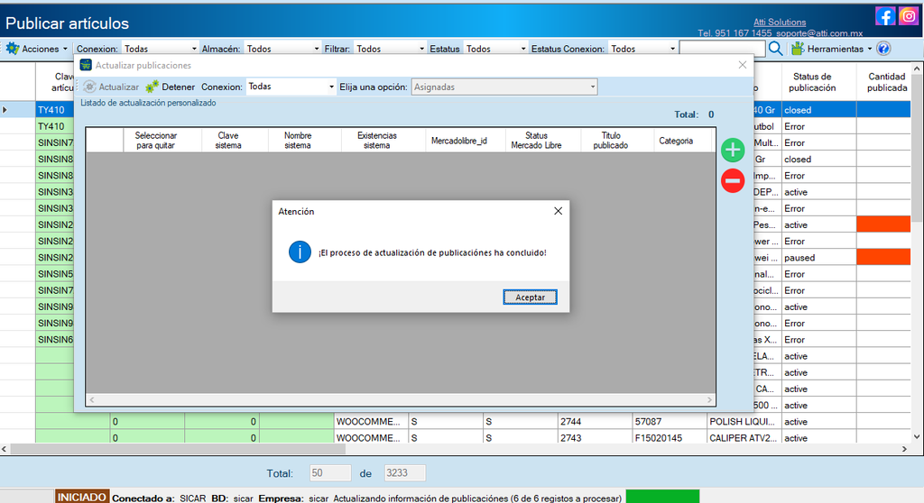
Task: Click the Cantidad publicada header
Action: click(x=886, y=82)
